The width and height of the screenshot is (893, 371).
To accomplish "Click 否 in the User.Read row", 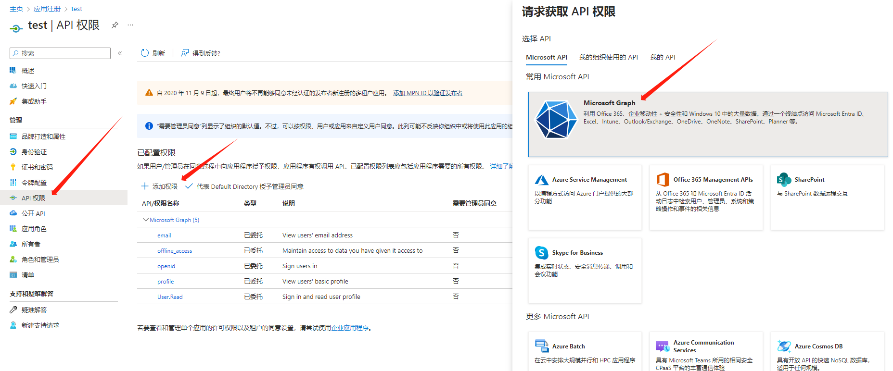I will 456,297.
